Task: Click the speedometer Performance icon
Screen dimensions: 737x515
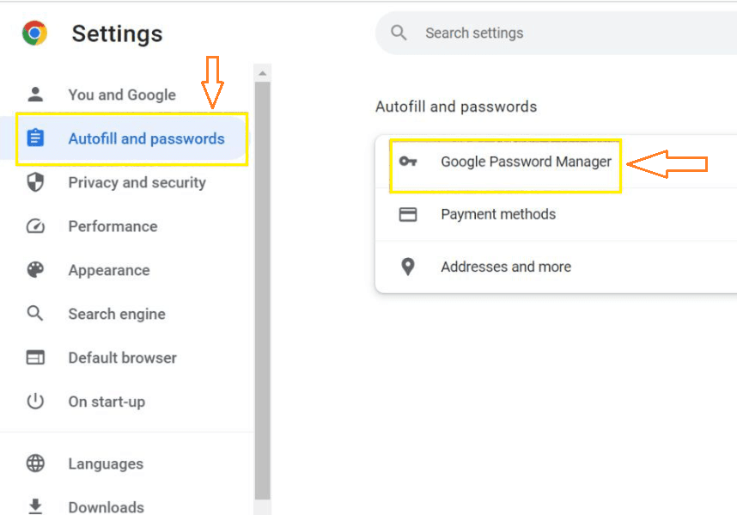Action: tap(35, 226)
